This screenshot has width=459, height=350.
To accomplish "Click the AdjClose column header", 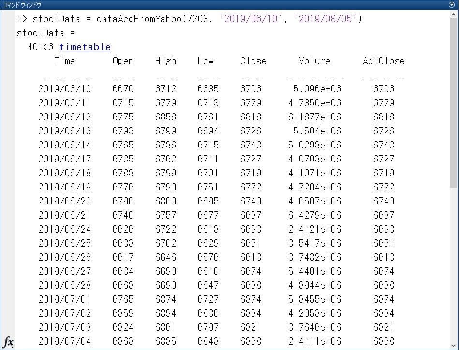I will [x=384, y=61].
